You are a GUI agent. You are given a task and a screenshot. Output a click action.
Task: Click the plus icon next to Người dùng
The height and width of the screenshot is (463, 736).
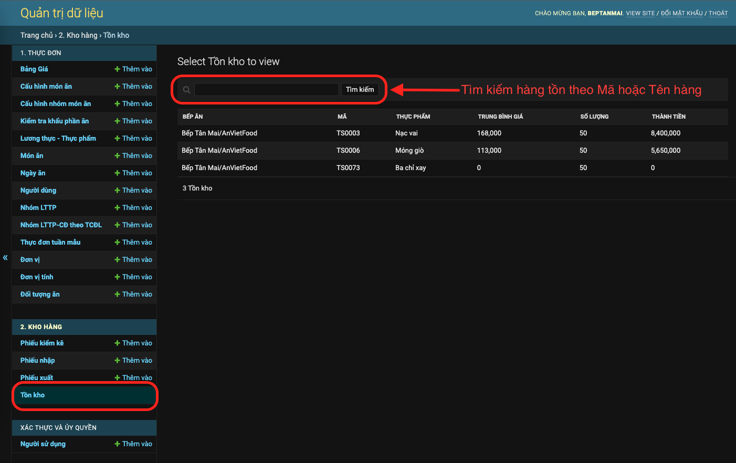pos(118,190)
